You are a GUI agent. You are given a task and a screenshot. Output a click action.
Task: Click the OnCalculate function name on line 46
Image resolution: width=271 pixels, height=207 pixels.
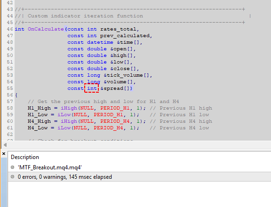point(46,29)
